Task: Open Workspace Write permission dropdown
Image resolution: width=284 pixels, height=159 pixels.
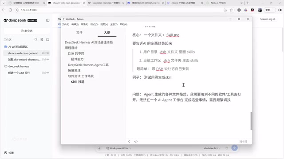Action: coord(119,148)
